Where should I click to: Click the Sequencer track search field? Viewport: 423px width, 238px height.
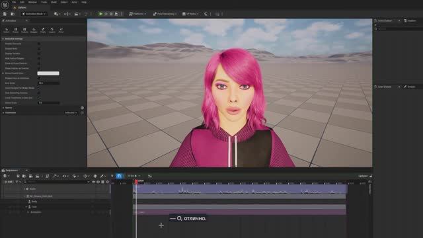[x=57, y=182]
